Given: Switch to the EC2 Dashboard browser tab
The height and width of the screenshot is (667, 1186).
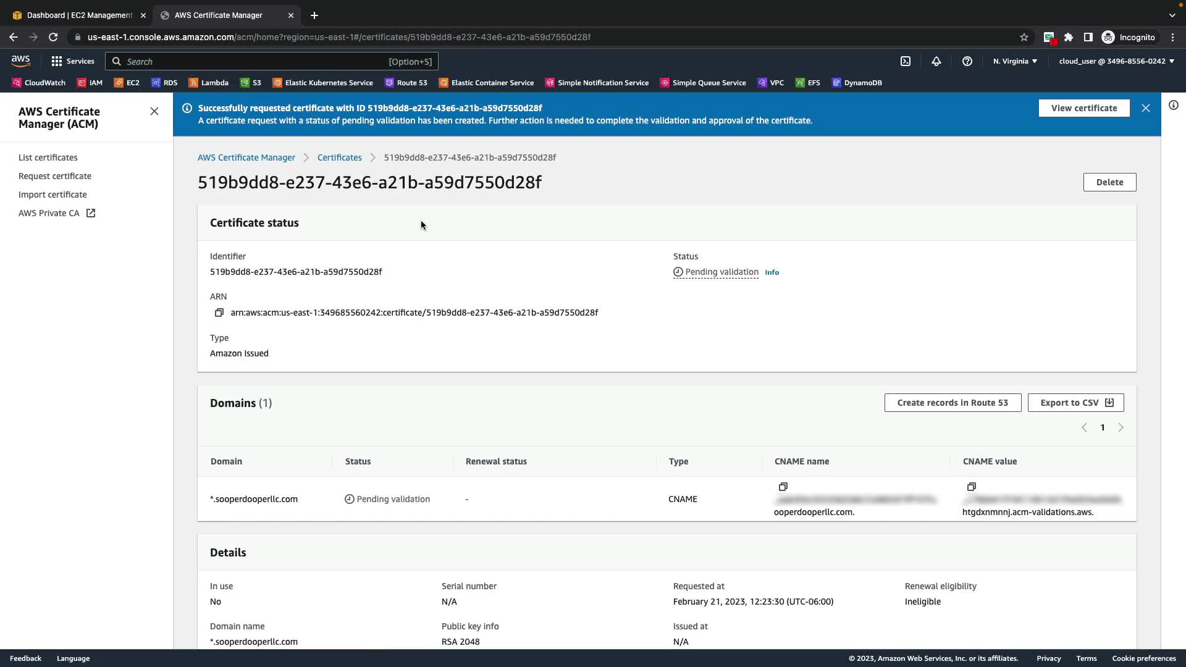Looking at the screenshot, I should pyautogui.click(x=79, y=15).
